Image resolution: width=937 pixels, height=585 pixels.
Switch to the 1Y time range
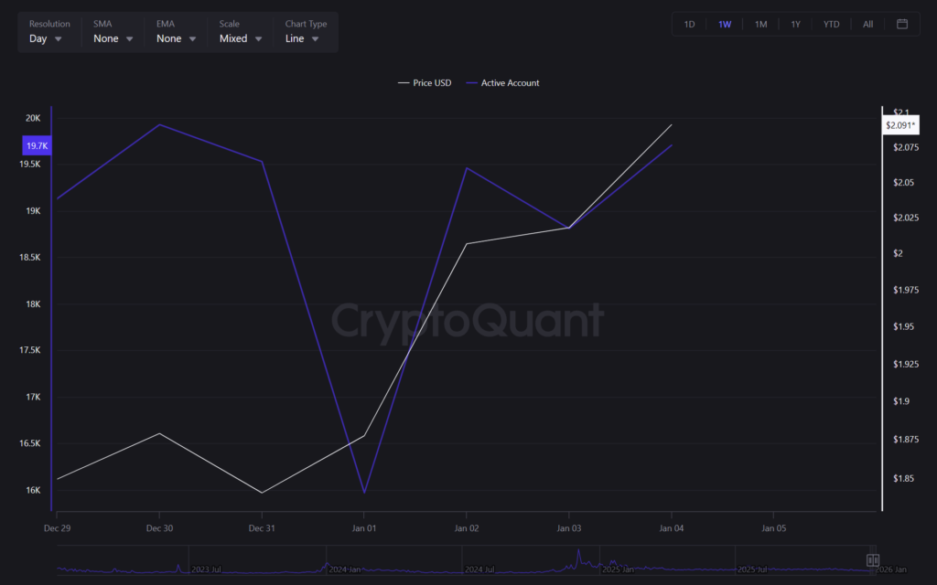tap(795, 24)
